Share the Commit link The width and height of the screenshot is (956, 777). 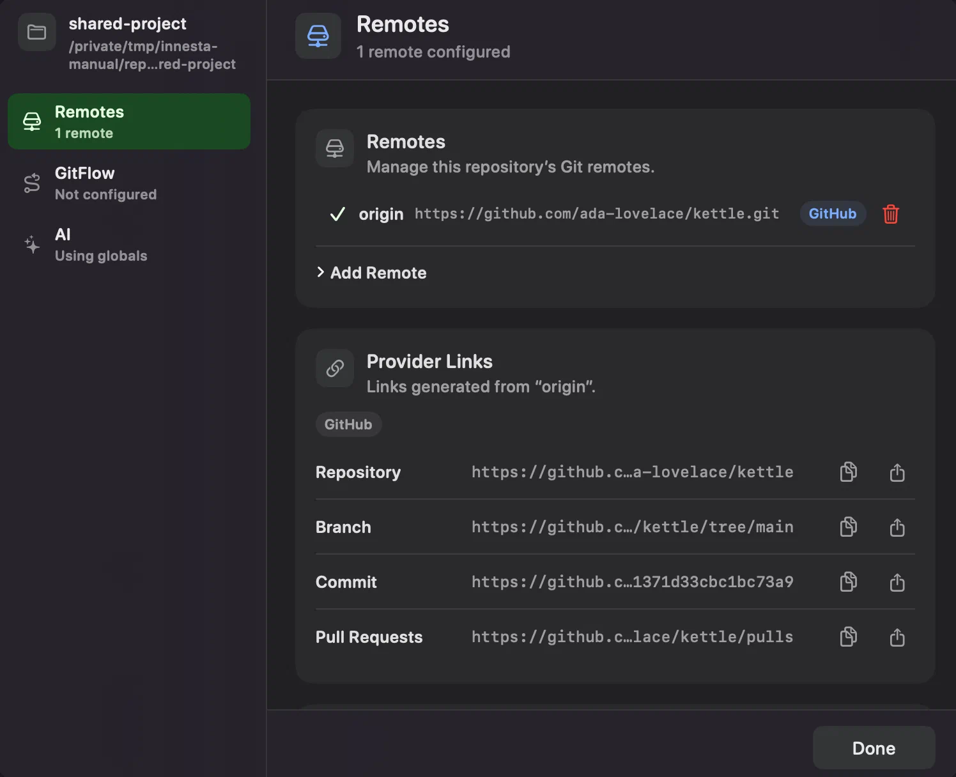coord(897,582)
